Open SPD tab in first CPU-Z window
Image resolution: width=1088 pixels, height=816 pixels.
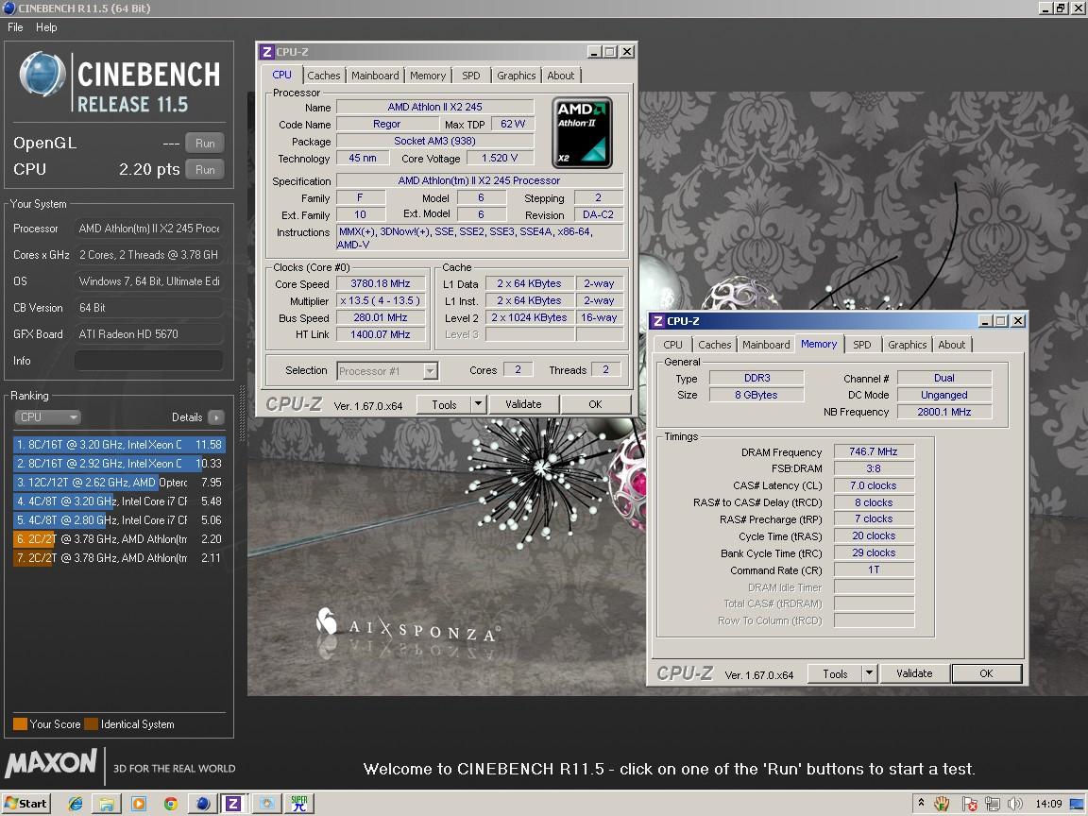pos(471,75)
